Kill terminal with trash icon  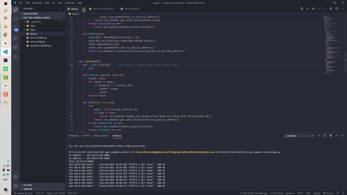331,136
